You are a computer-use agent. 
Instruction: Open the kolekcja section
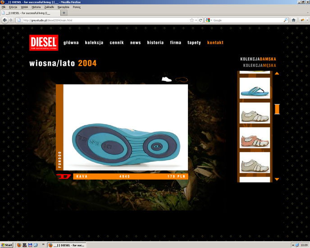94,42
